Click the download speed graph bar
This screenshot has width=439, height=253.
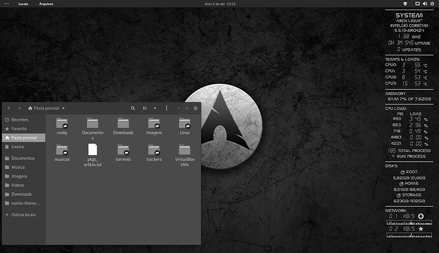click(x=409, y=222)
